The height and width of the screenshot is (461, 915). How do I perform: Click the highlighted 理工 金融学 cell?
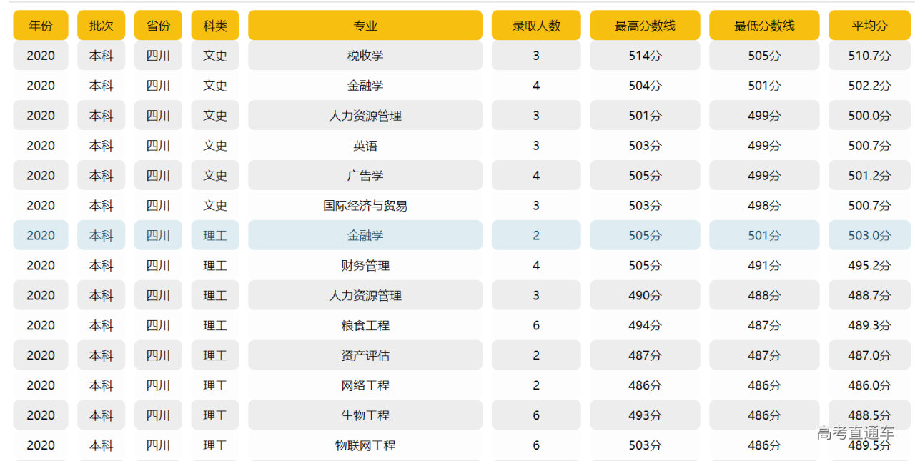pyautogui.click(x=365, y=235)
